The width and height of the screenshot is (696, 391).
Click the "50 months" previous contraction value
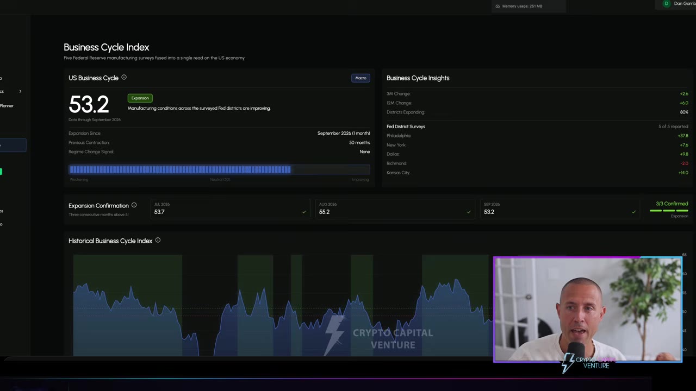[x=359, y=143]
